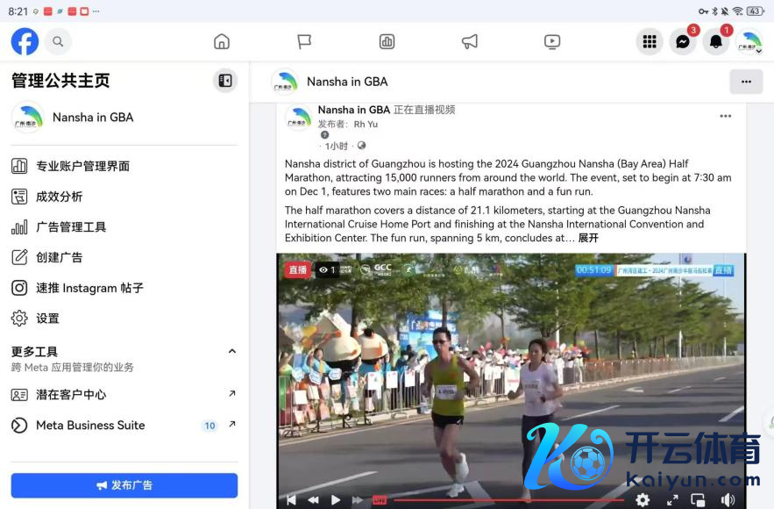Viewport: 774px width, 509px height.
Task: Select 成效分析 in the sidebar
Action: coord(59,197)
